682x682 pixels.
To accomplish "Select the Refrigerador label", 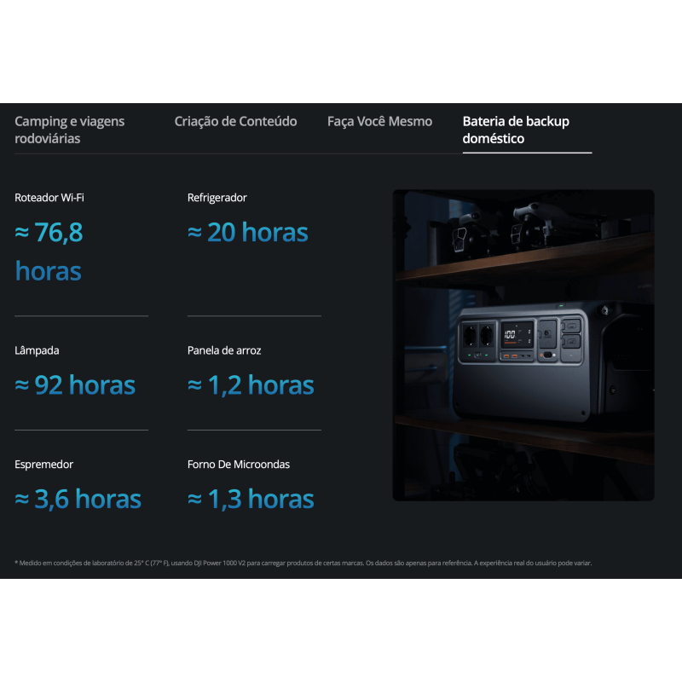I will click(x=217, y=198).
